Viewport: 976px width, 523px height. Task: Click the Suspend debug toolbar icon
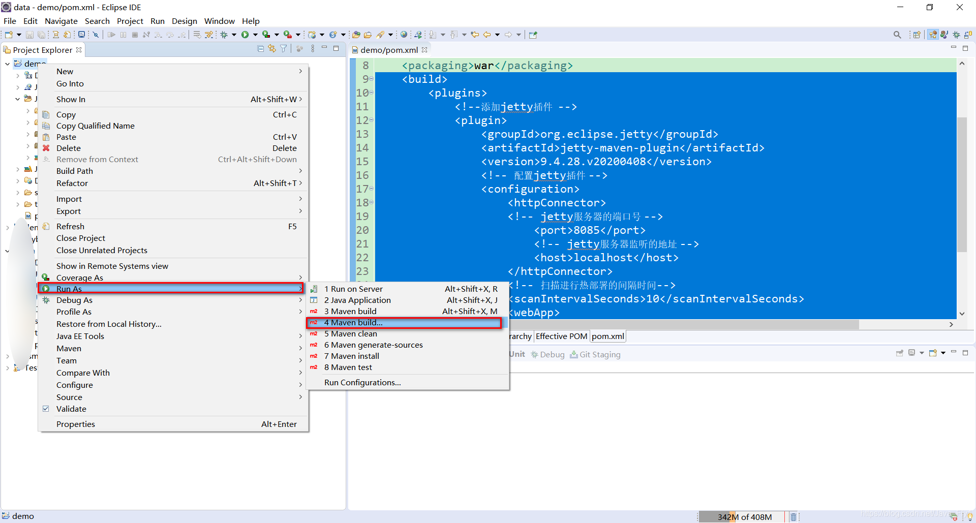123,35
